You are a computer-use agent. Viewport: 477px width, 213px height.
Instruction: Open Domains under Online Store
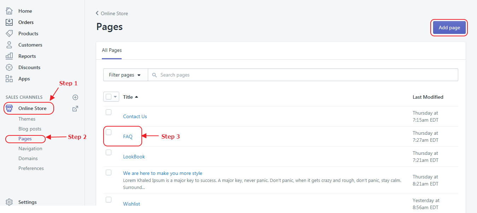click(28, 158)
